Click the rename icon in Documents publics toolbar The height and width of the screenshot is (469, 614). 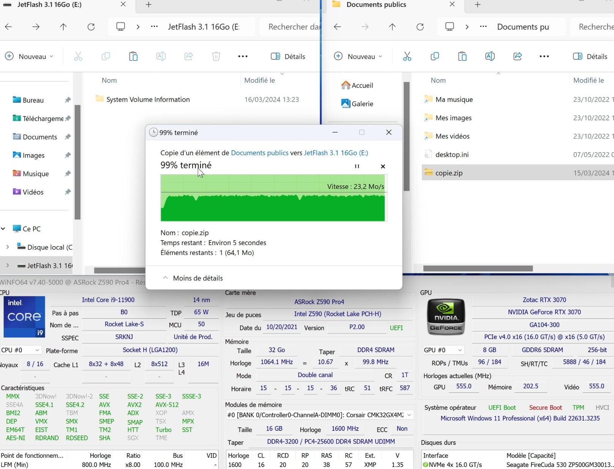[x=490, y=57]
